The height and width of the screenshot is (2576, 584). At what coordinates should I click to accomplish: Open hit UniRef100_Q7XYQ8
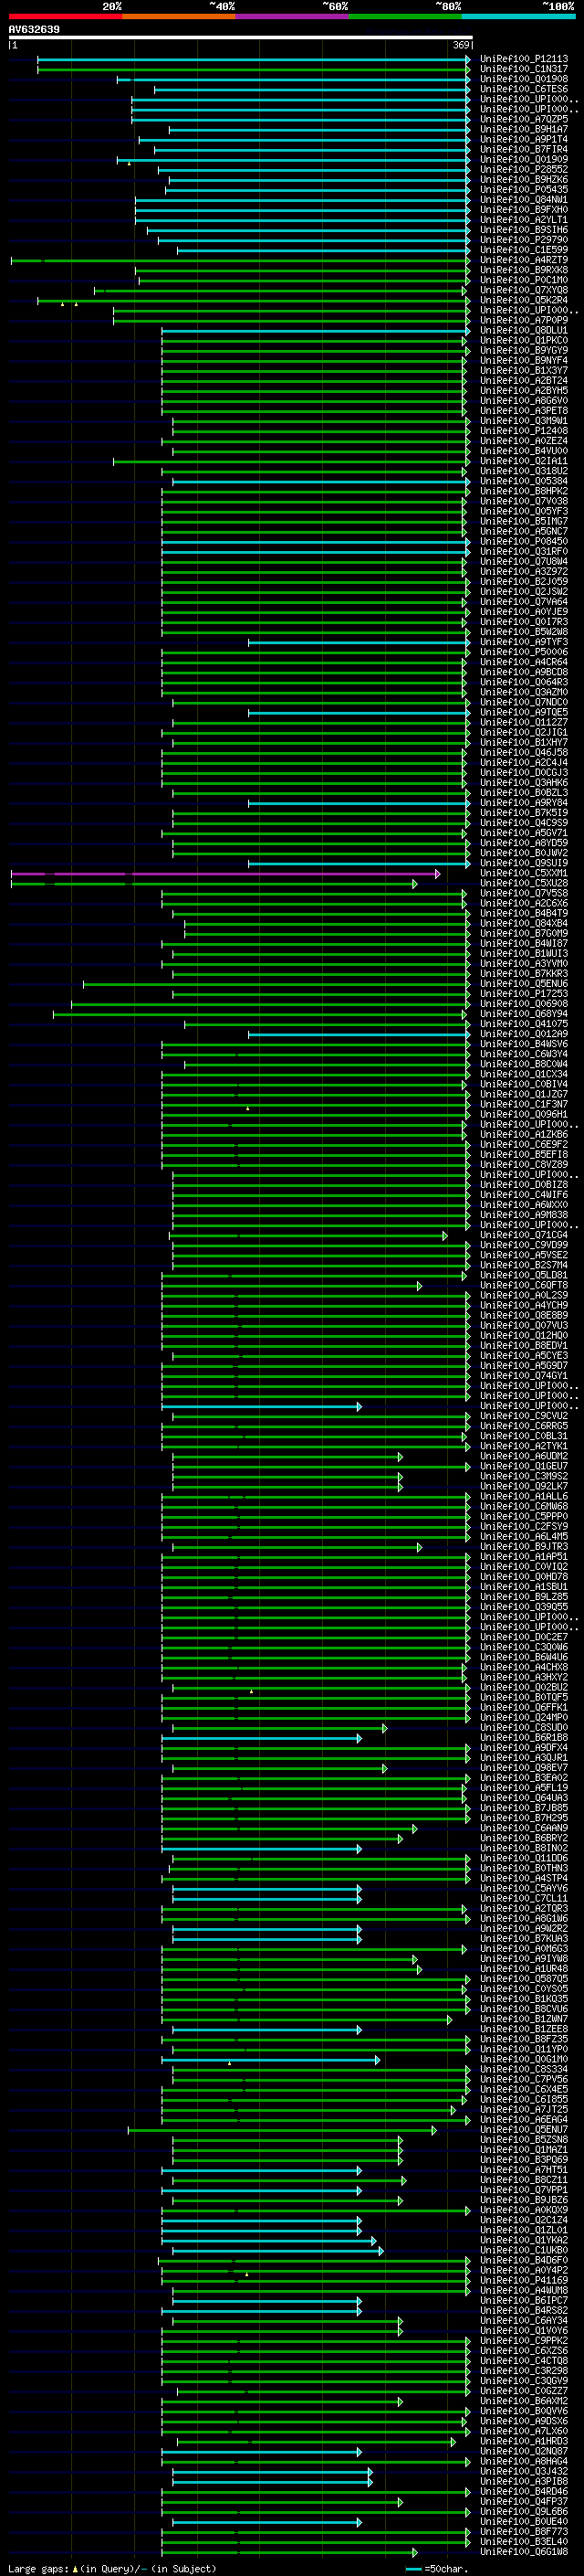(x=524, y=290)
